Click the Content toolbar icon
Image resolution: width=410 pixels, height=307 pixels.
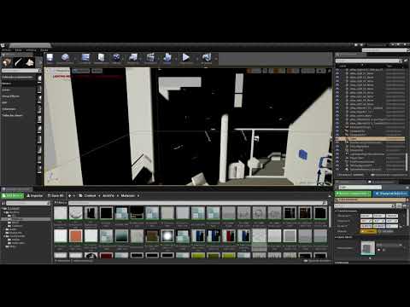[85, 58]
